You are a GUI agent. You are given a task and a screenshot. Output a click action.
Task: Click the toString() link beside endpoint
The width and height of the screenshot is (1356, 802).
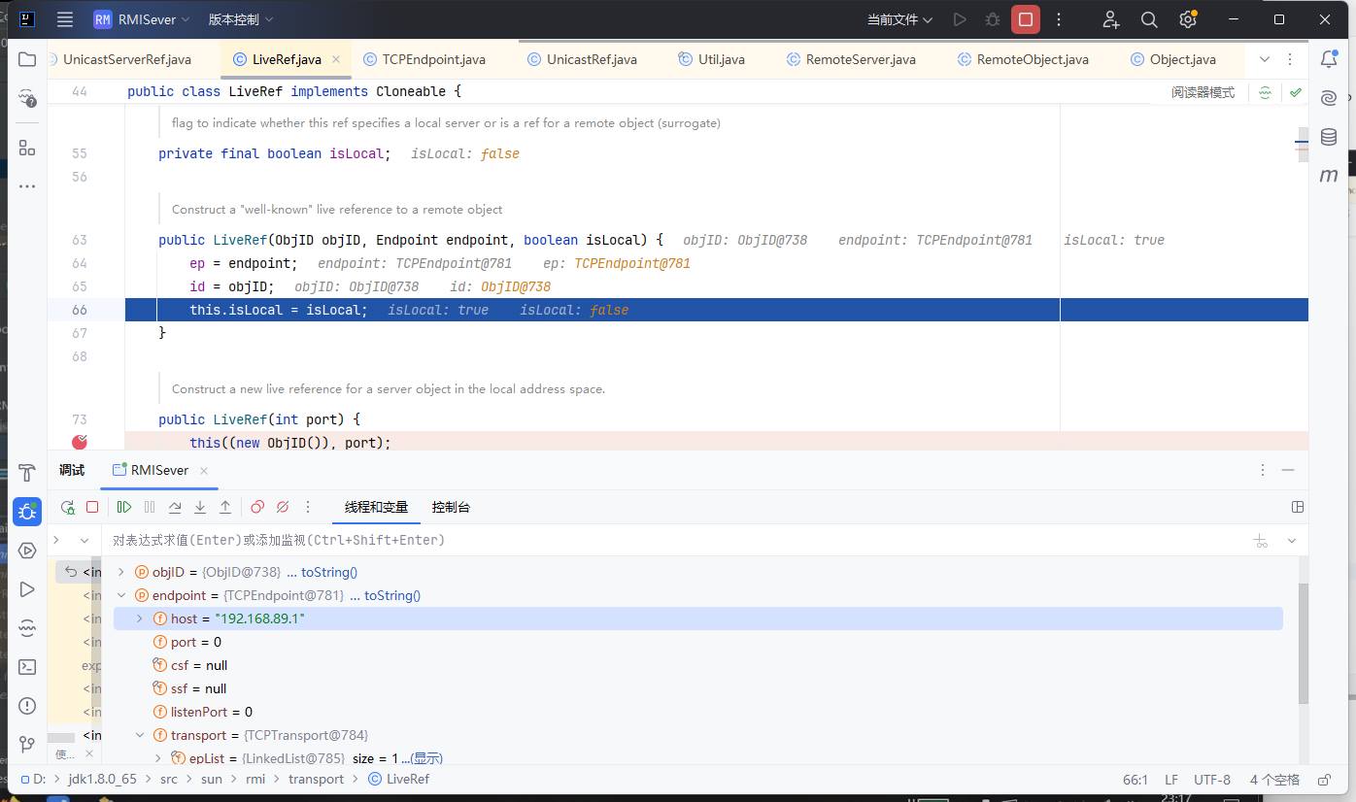(392, 595)
